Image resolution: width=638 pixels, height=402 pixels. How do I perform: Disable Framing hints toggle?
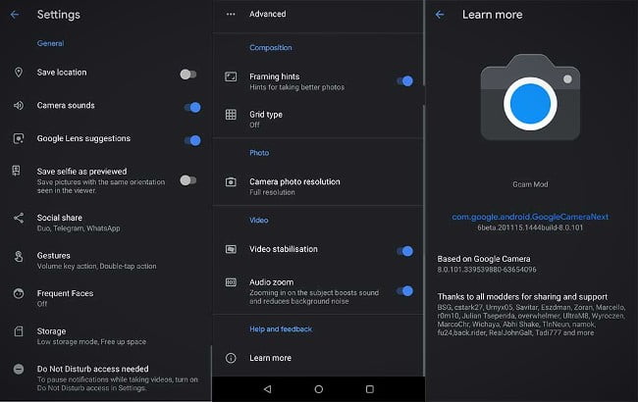coord(404,80)
